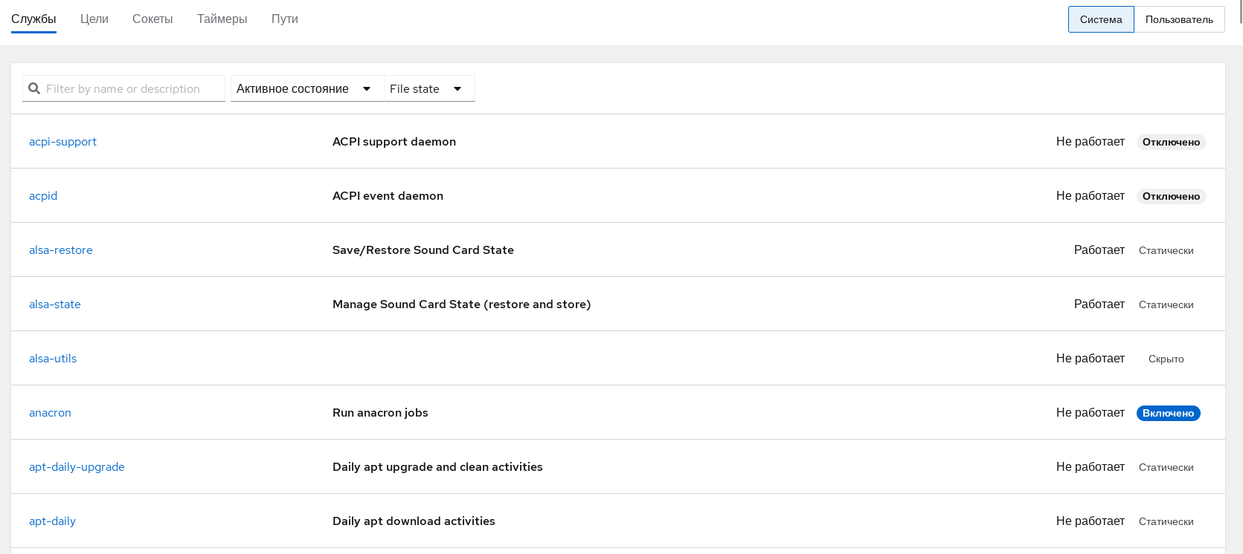The height and width of the screenshot is (554, 1243).
Task: Open alsa-state service page
Action: click(x=55, y=304)
